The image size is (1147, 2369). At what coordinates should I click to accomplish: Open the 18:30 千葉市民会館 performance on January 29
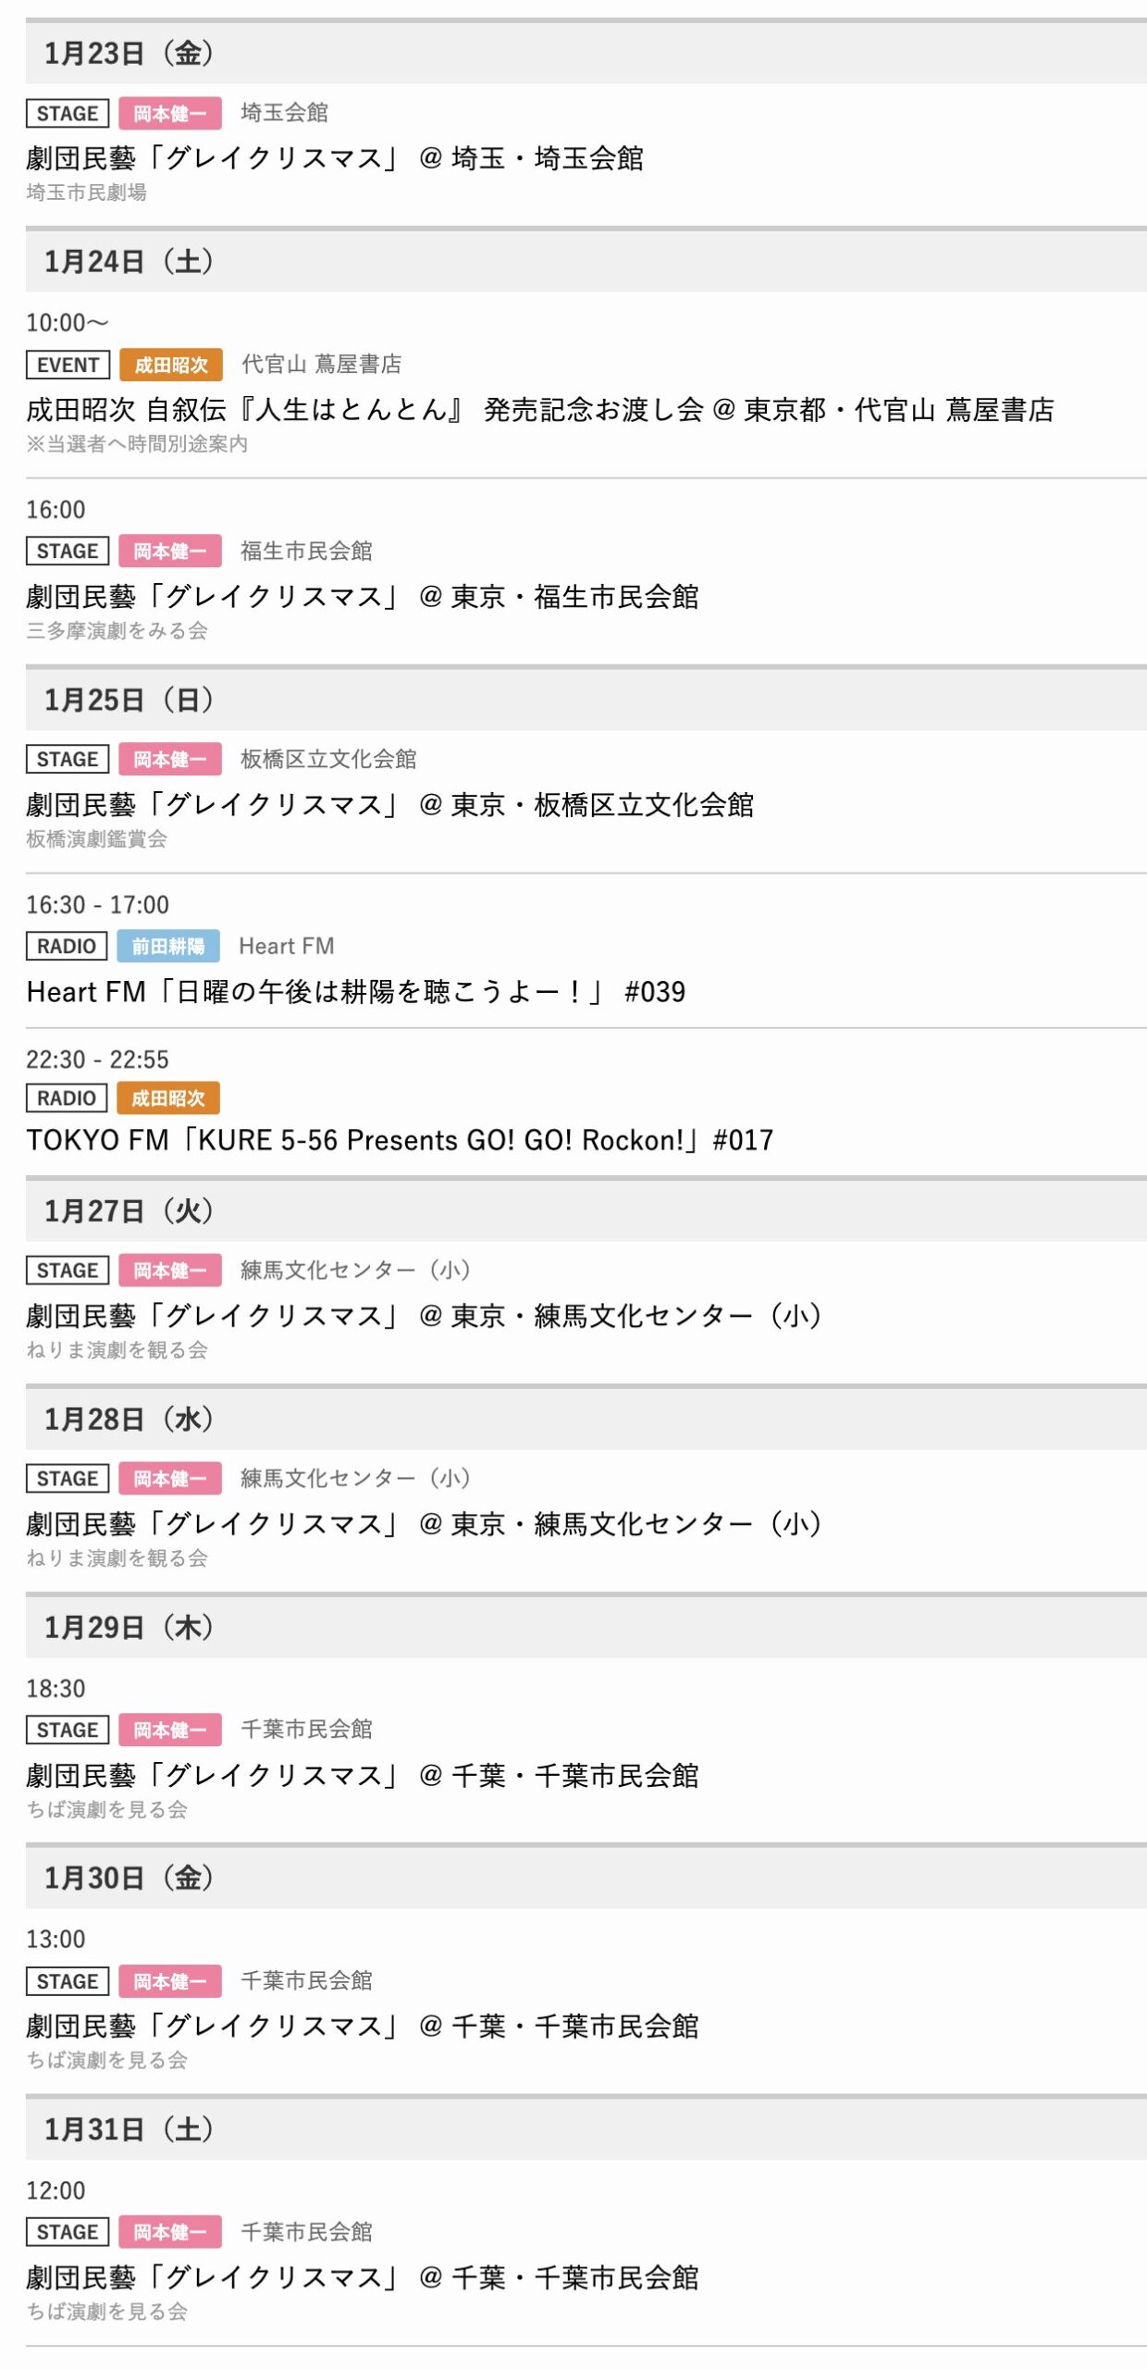pyautogui.click(x=362, y=1776)
